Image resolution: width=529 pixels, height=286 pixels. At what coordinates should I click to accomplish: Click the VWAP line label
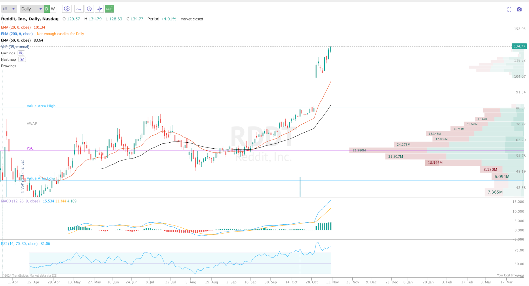(32, 124)
